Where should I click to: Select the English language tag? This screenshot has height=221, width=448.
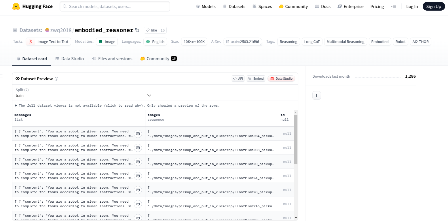pos(155,42)
